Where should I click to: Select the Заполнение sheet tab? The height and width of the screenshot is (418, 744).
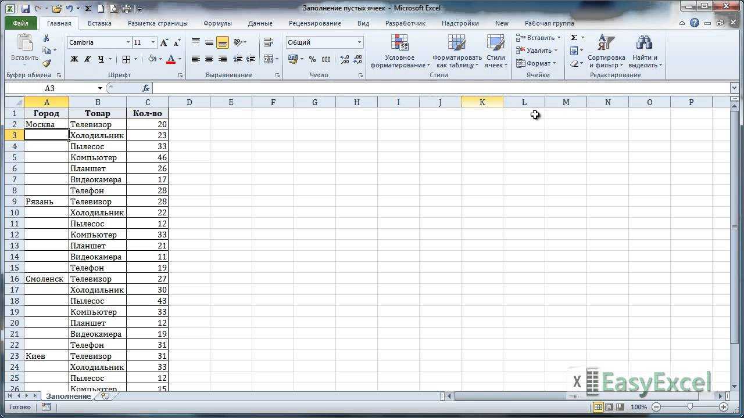tap(69, 396)
